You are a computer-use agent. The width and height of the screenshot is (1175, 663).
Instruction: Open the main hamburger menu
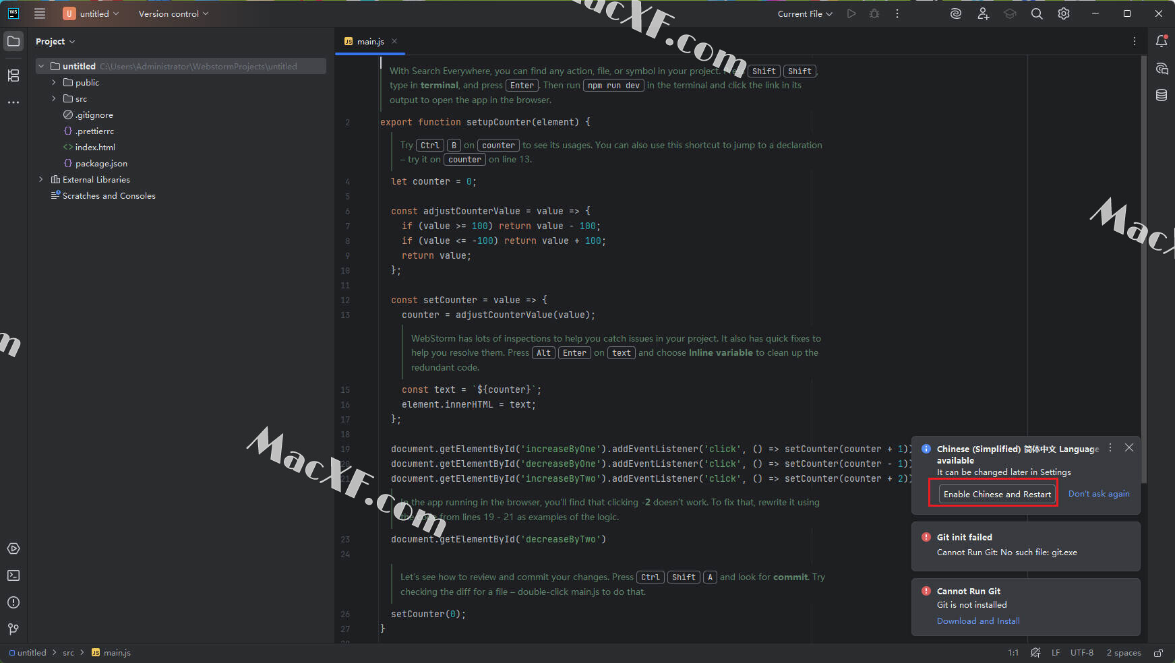click(x=40, y=13)
